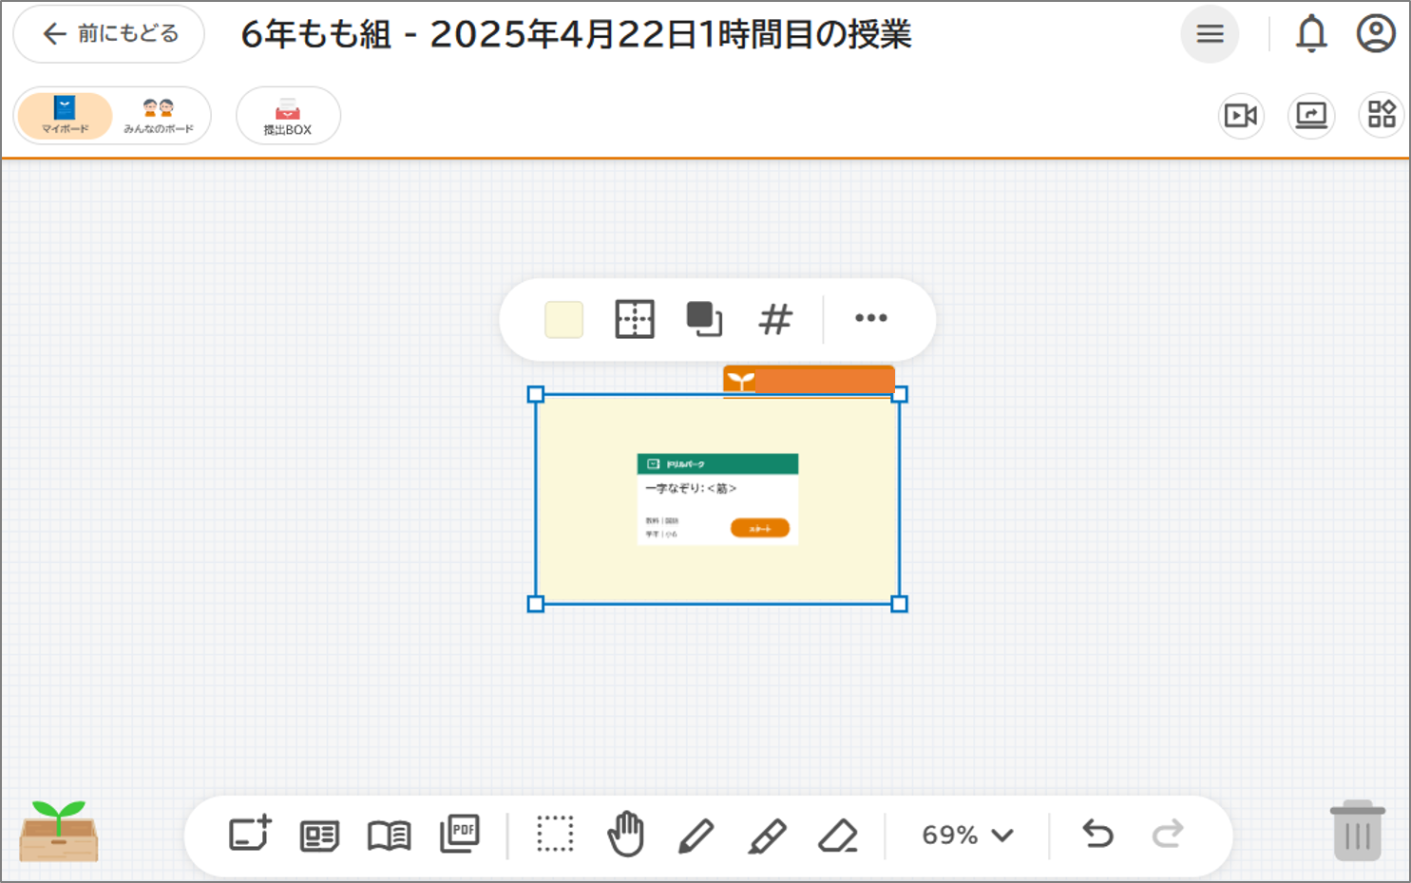This screenshot has height=883, width=1411.
Task: Go back with the 前にもどる button
Action: pyautogui.click(x=109, y=34)
